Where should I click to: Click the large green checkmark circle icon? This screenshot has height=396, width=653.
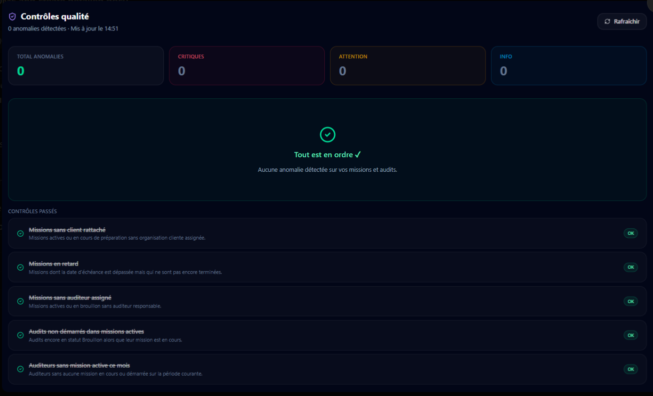(327, 134)
